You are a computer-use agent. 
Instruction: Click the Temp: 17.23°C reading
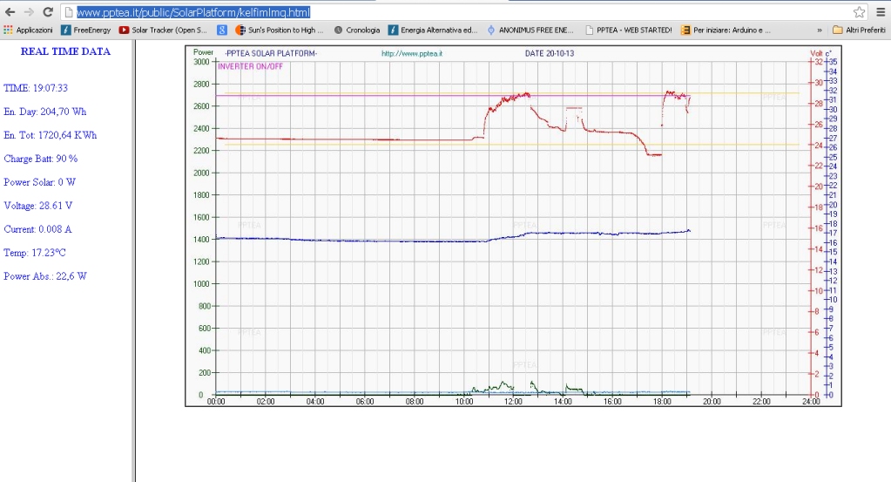tap(35, 253)
